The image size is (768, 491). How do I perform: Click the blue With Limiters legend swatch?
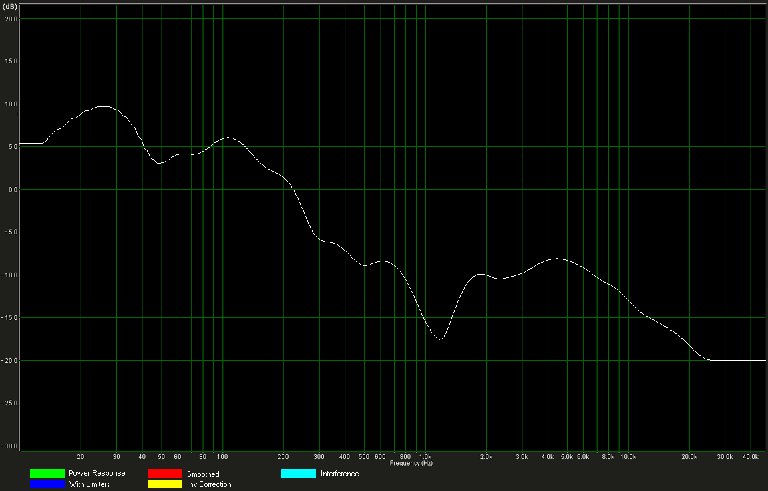(x=47, y=484)
